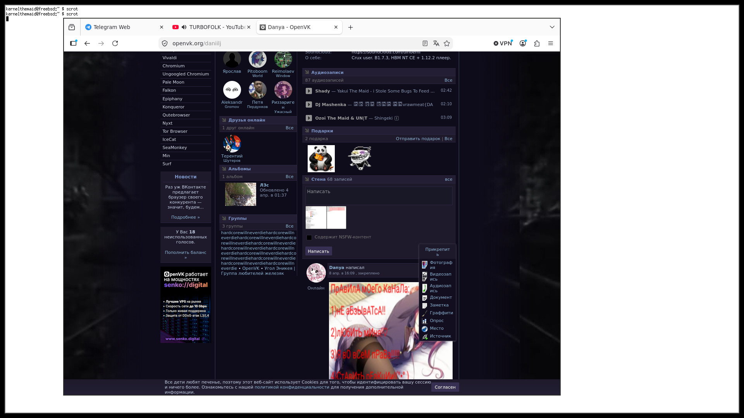Screen dimensions: 744x418
Task: Play the Ozoi The Maid track
Action: click(309, 118)
